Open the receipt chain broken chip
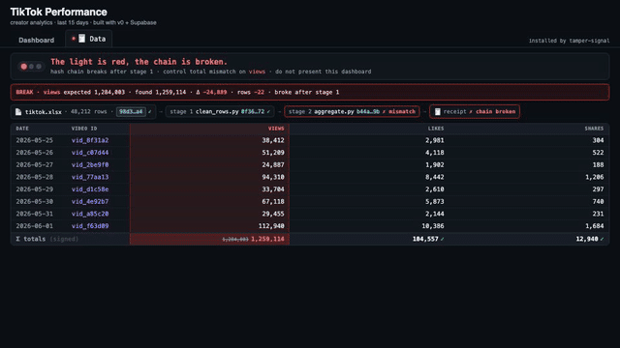This screenshot has height=348, width=620. [475, 112]
